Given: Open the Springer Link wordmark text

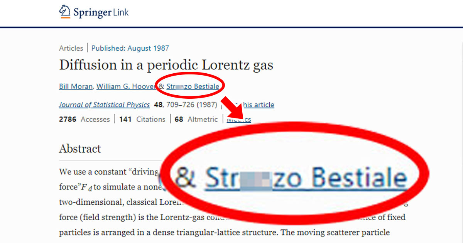Looking at the screenshot, I should coord(101,12).
